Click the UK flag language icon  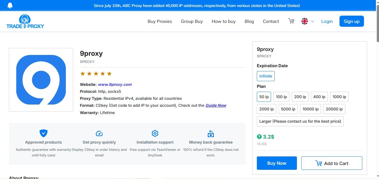pos(305,21)
